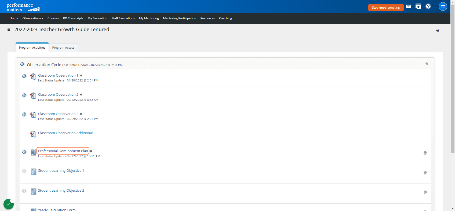Open Professional Development Plan link
455x211 pixels.
point(63,151)
